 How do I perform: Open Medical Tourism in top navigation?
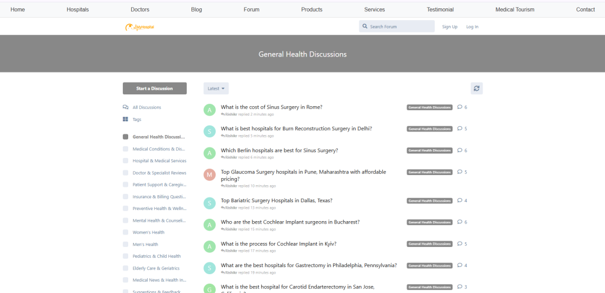(515, 9)
